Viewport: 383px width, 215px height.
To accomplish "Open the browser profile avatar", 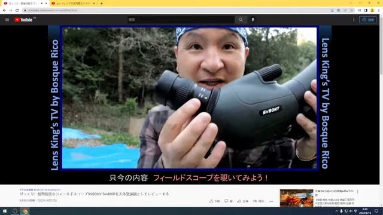I will (372, 10).
